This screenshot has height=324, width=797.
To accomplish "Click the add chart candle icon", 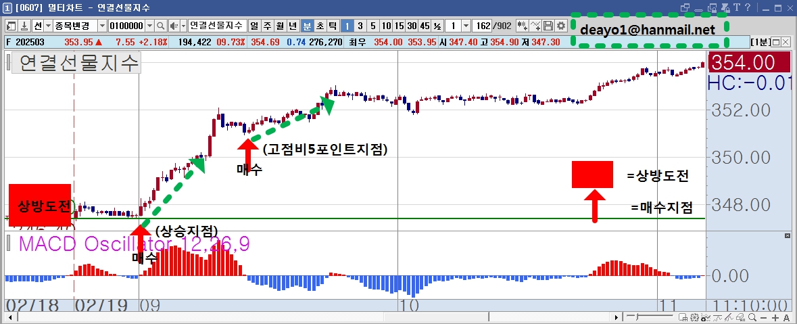I will tap(522, 26).
